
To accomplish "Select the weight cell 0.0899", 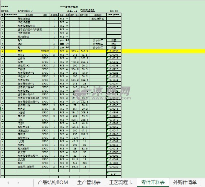I will (114, 112).
